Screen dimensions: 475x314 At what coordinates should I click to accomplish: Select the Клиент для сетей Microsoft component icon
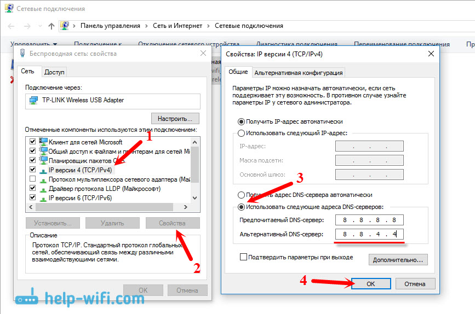pyautogui.click(x=43, y=142)
